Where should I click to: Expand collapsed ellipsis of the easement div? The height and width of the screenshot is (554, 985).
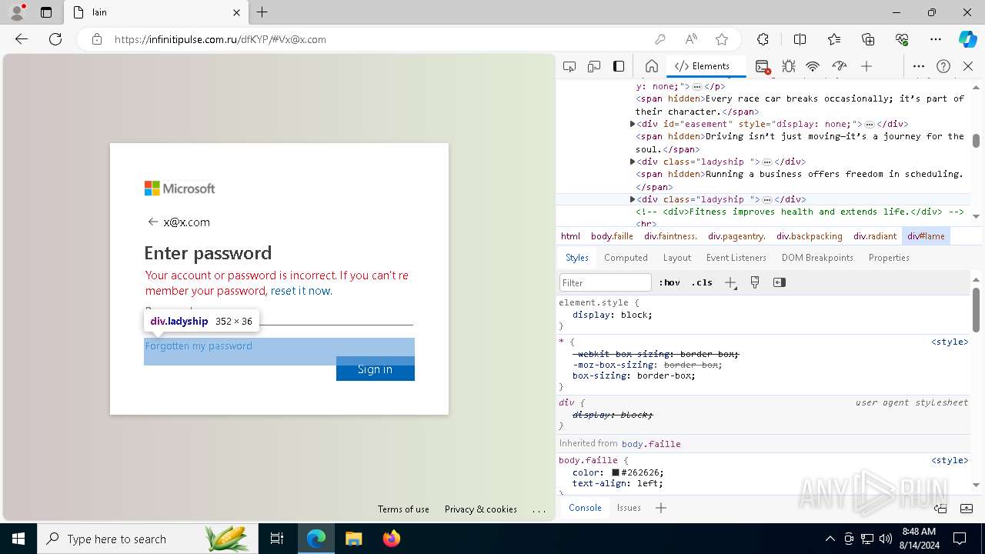(869, 125)
